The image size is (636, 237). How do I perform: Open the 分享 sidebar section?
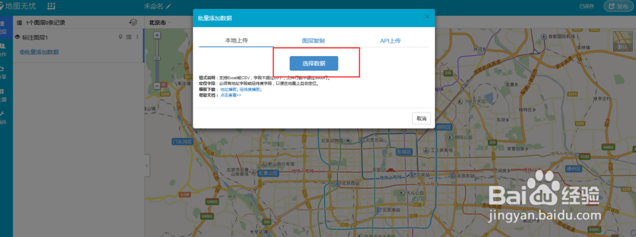click(3, 72)
